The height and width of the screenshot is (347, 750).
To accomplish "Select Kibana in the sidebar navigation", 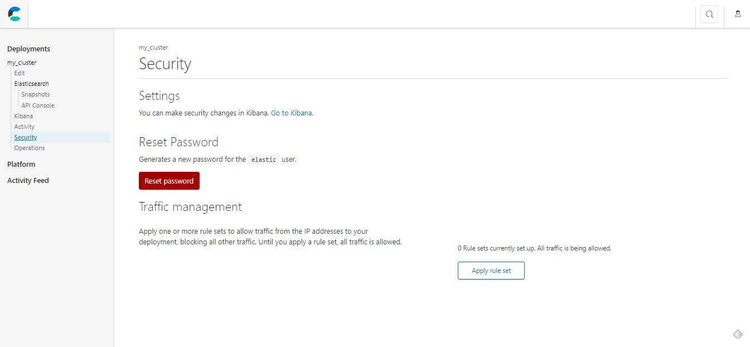I will pos(23,116).
